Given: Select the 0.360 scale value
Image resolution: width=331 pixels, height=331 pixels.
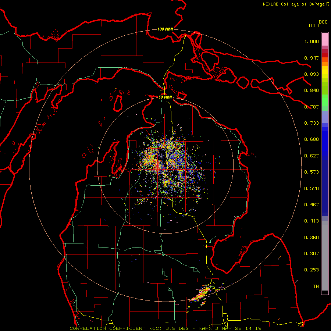Looking at the screenshot, I should click(312, 238).
